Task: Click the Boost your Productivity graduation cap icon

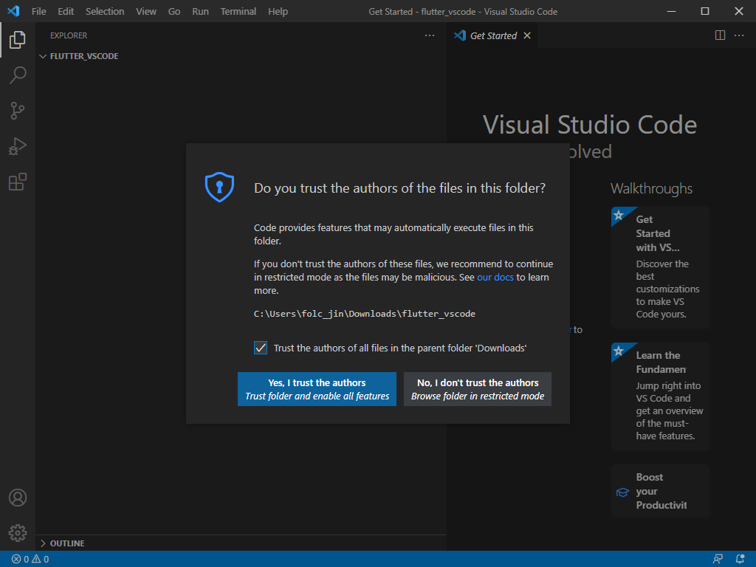Action: click(x=623, y=492)
